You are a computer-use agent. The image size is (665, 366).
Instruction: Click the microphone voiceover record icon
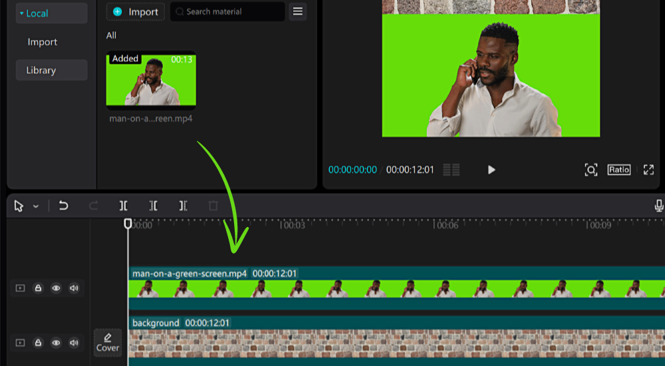point(658,206)
